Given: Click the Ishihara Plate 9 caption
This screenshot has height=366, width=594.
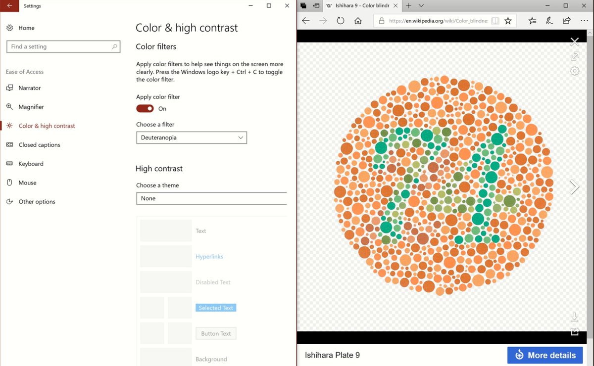Looking at the screenshot, I should coord(332,355).
